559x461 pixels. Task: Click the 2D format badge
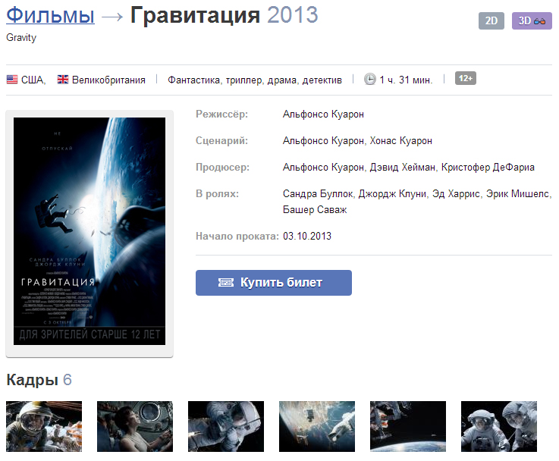(491, 21)
